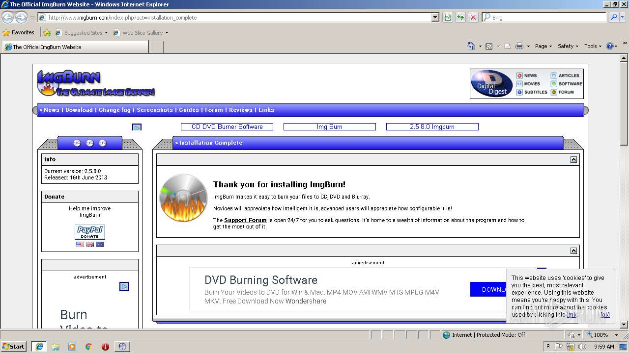Click the UK flag donate icon
The image size is (629, 353).
90,244
